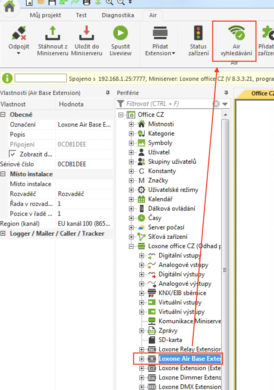Click Stáhnout z Miniserveru download icon
This screenshot has width=274, height=390.
click(53, 33)
